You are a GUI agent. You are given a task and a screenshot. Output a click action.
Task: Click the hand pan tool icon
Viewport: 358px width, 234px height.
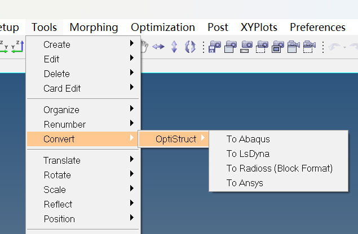144,47
